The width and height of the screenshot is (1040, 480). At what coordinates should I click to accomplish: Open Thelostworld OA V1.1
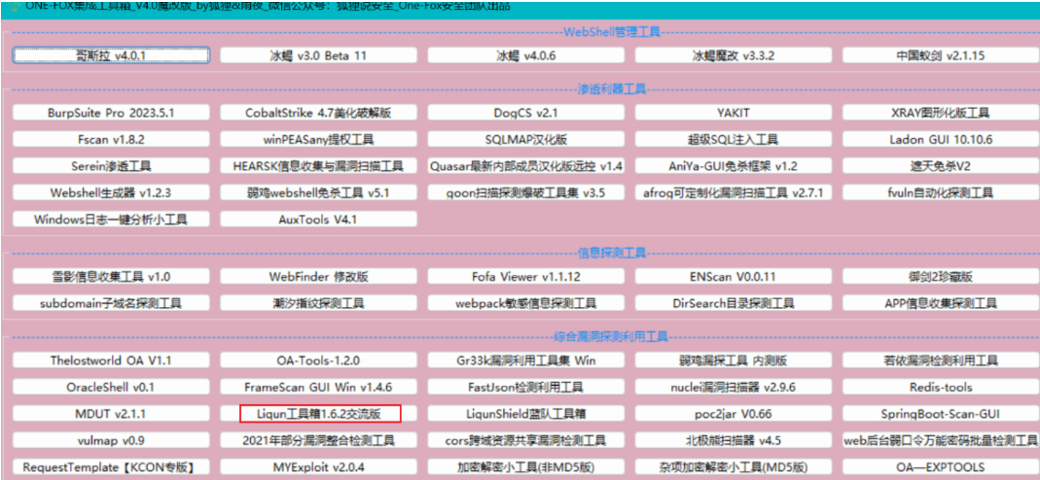tap(111, 360)
